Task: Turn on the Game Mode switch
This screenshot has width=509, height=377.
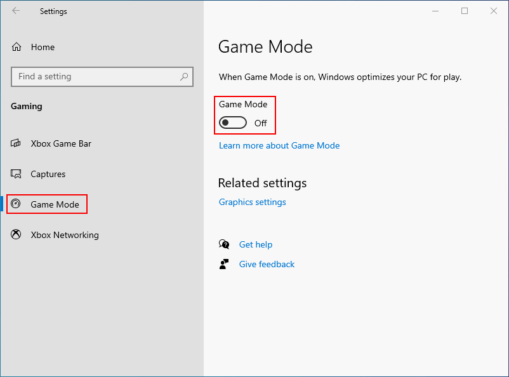Action: tap(232, 122)
